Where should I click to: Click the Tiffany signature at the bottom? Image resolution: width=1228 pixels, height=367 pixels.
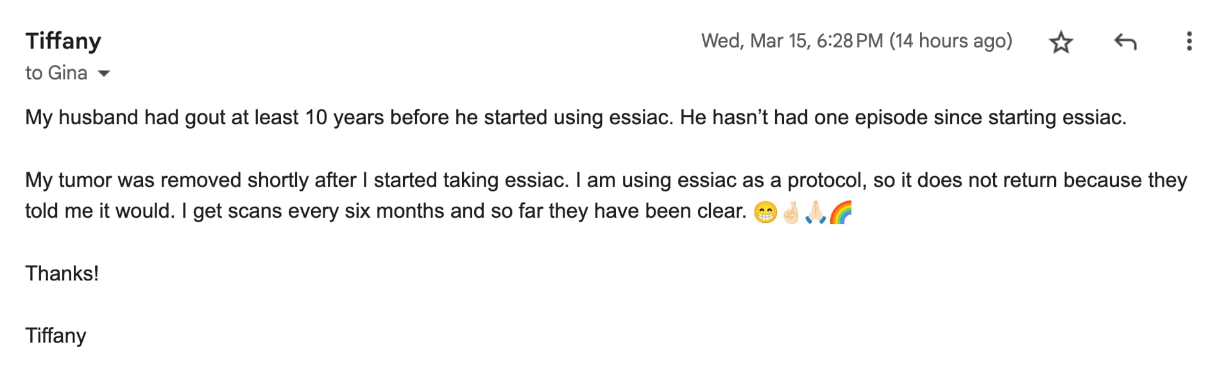click(55, 336)
